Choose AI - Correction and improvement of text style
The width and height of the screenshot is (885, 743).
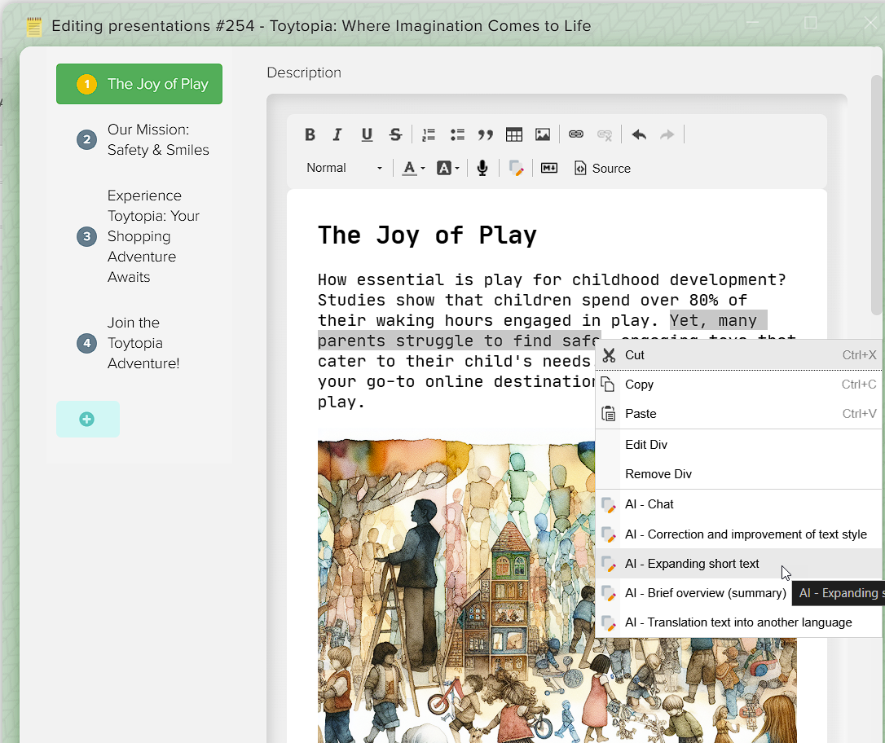pos(739,534)
